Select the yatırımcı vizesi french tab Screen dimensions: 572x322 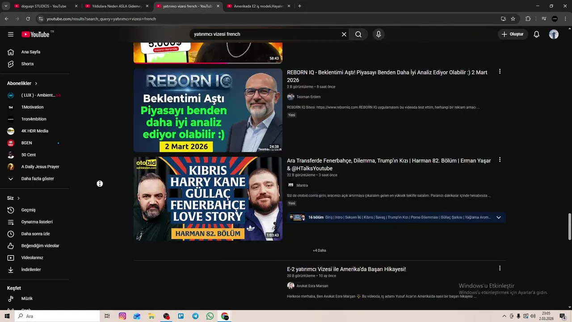(x=187, y=6)
